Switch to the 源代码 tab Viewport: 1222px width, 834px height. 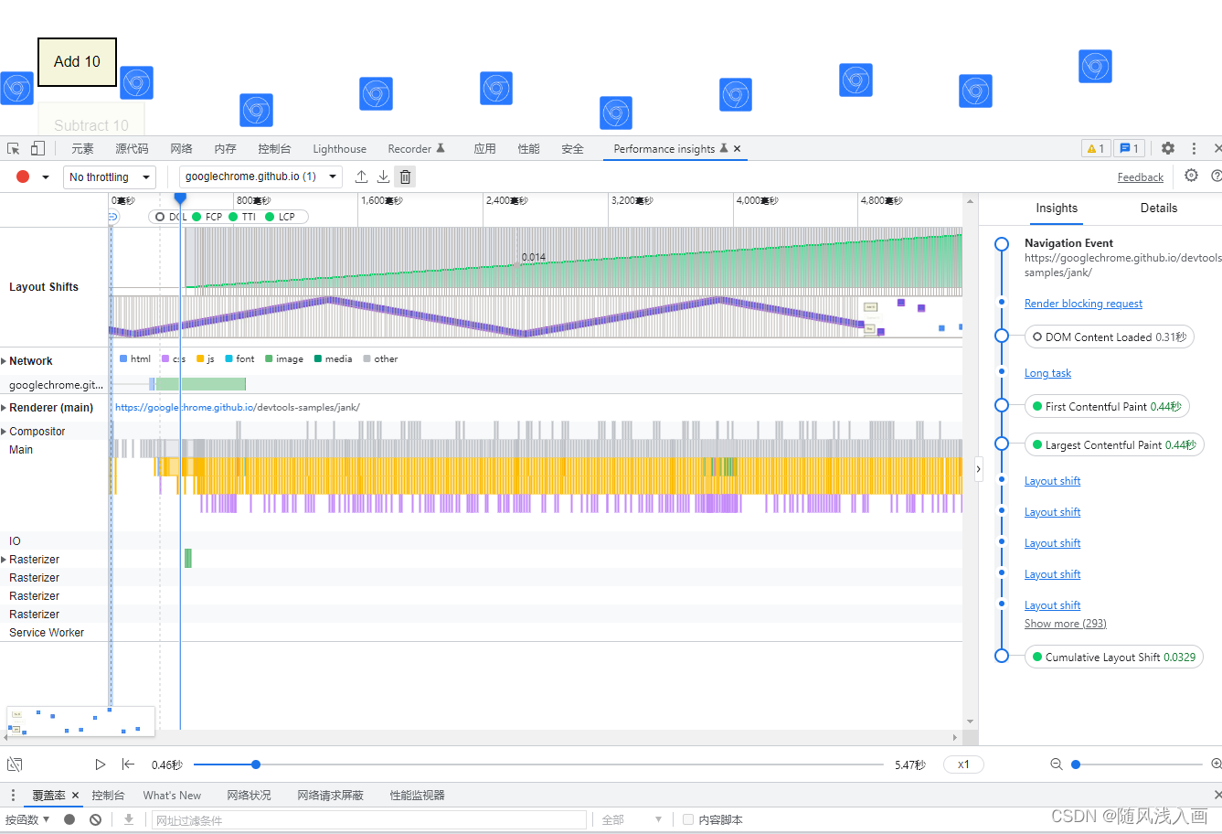coord(132,149)
